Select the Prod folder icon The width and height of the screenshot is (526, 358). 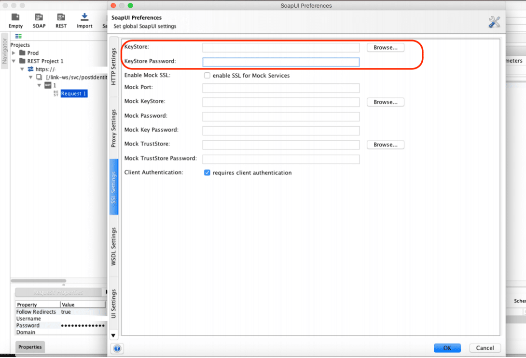click(23, 53)
